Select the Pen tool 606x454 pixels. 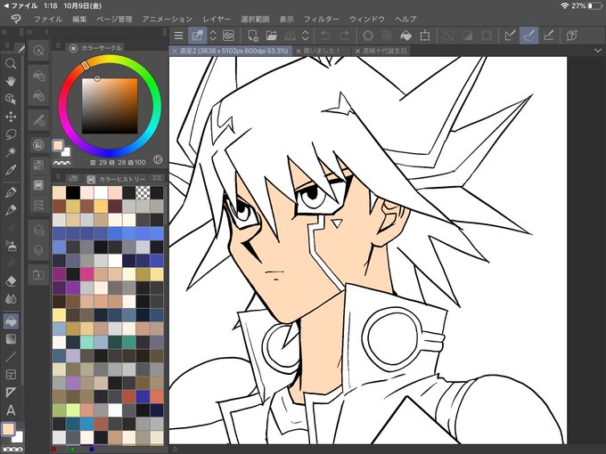pyautogui.click(x=11, y=192)
